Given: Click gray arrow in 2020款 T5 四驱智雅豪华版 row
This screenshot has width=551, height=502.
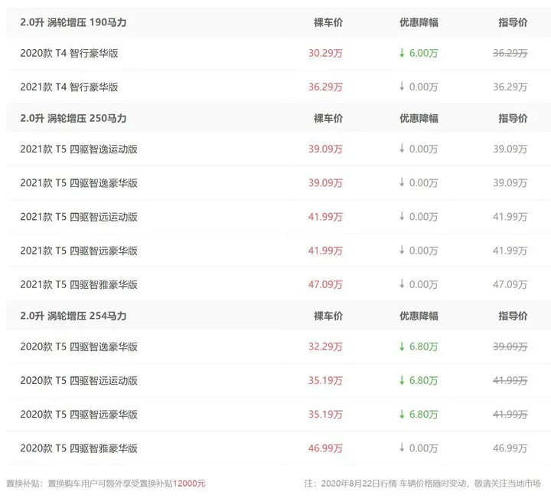Looking at the screenshot, I should point(402,448).
